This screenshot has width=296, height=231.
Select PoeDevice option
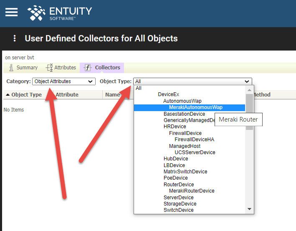pos(190,178)
